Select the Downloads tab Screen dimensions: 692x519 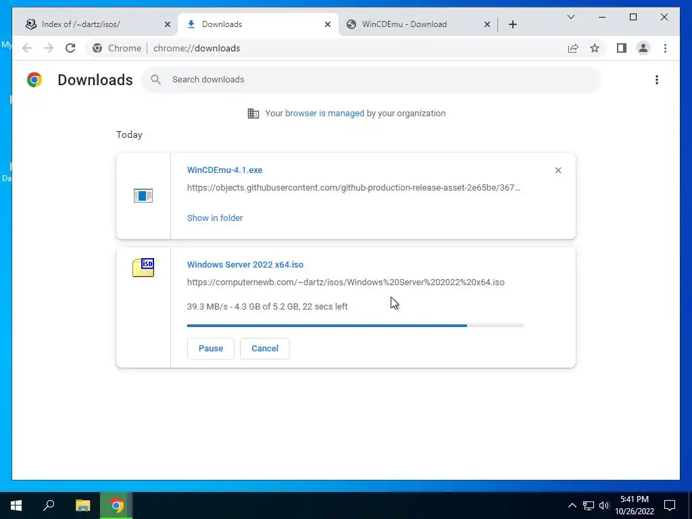pos(258,24)
